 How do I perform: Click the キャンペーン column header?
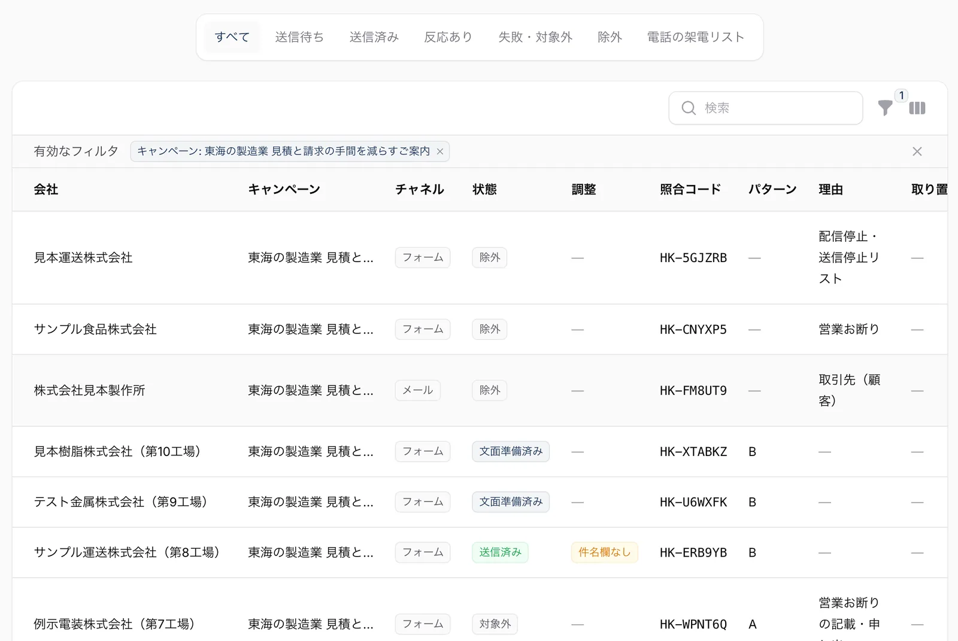pyautogui.click(x=284, y=190)
